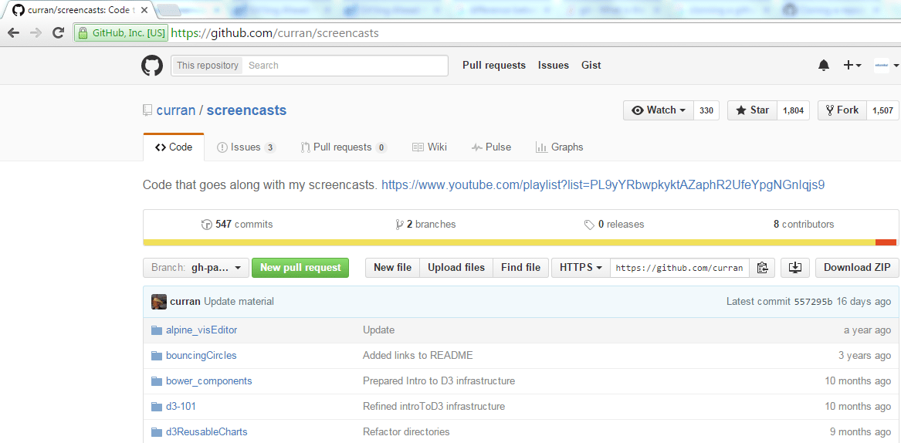Viewport: 901px width, 443px height.
Task: Open the Pulse tab
Action: click(x=491, y=147)
